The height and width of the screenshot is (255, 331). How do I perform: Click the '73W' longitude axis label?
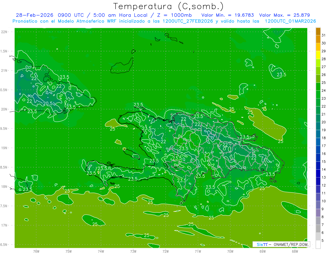[x=133, y=251]
